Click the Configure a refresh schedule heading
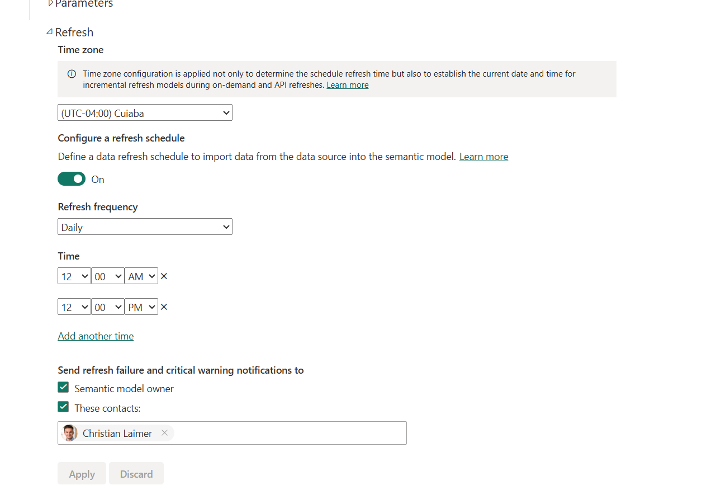 (x=121, y=138)
